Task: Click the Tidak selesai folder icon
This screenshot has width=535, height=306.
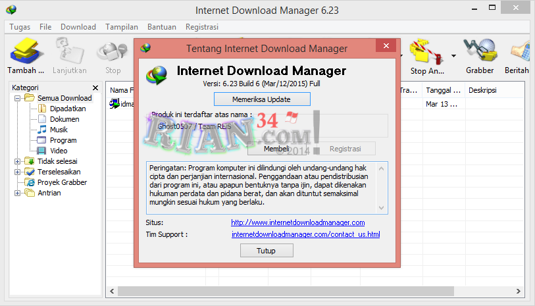Action: coord(30,161)
